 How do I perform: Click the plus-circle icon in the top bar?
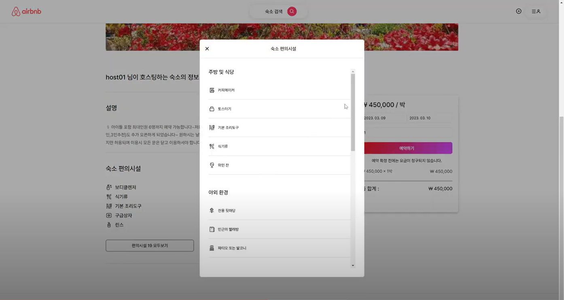[519, 11]
